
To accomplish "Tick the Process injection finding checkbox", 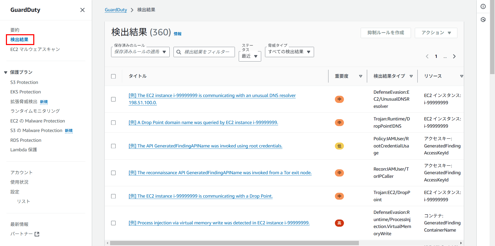I will click(x=113, y=223).
